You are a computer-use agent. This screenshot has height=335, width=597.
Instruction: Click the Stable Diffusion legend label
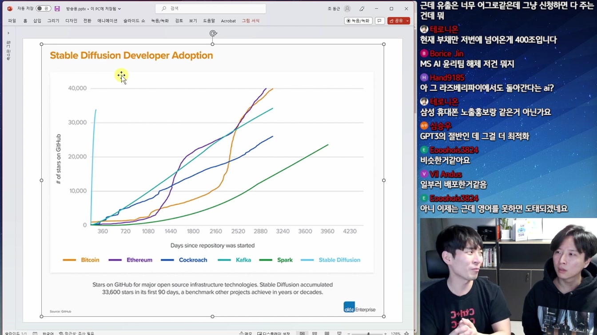point(339,260)
